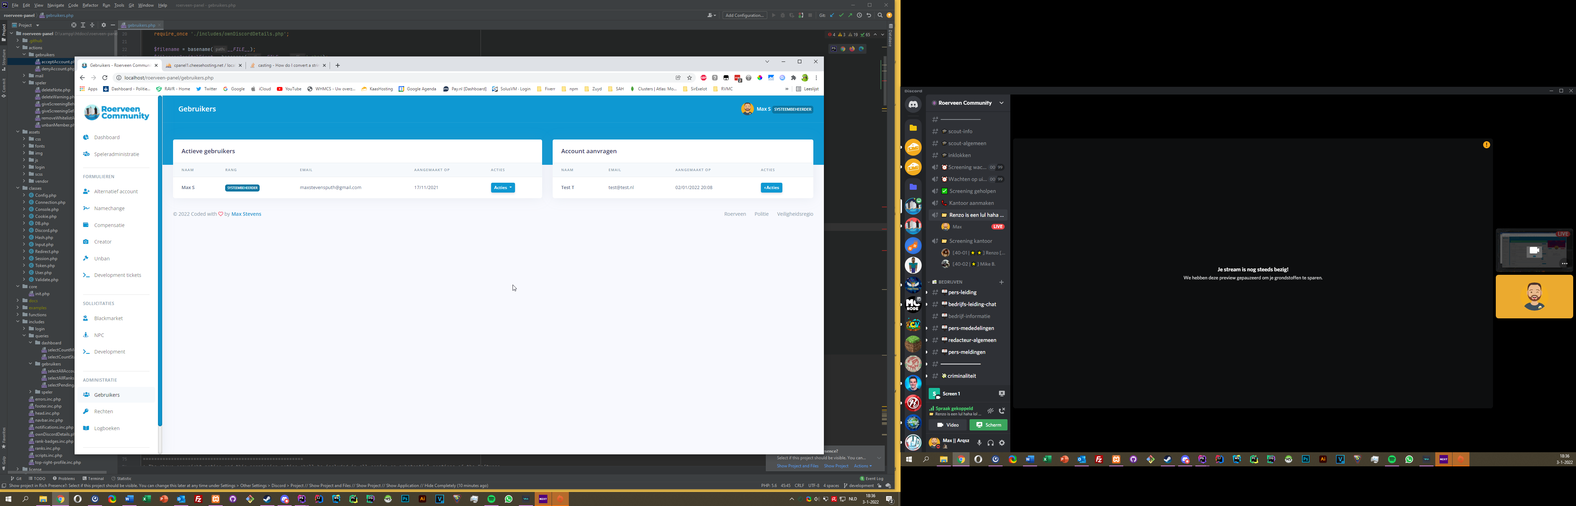Viewport: 1576px width, 506px height.
Task: Open the Refactor menu in PhpStorm
Action: [90, 5]
